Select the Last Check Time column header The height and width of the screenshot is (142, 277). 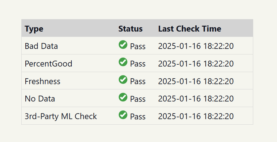(190, 29)
